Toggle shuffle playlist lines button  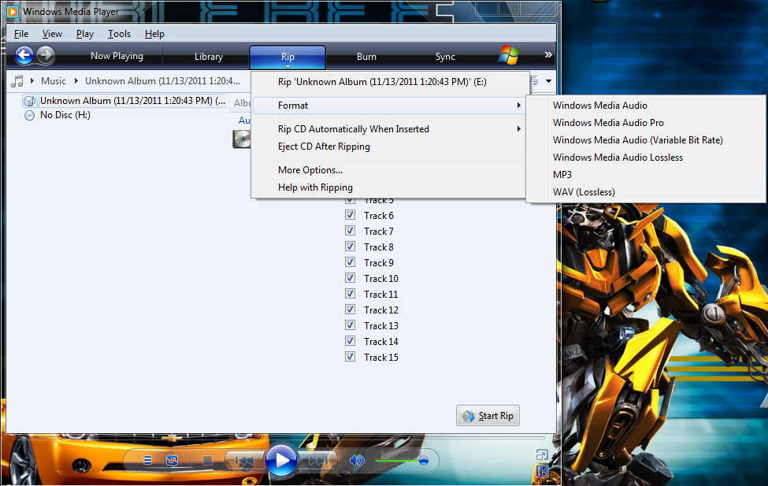pos(147,460)
